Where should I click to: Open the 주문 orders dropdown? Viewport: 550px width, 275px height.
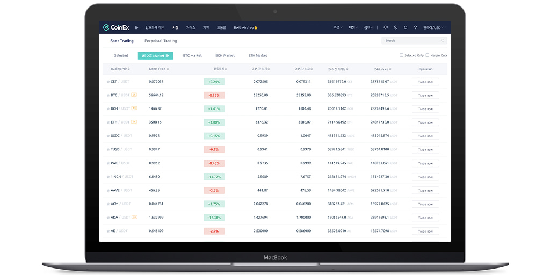pyautogui.click(x=338, y=27)
